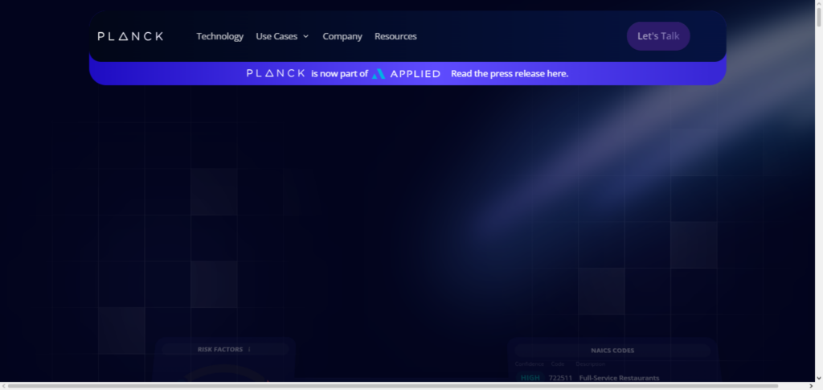823x390 pixels.
Task: Click the HIGH confidence badge
Action: [x=530, y=378]
